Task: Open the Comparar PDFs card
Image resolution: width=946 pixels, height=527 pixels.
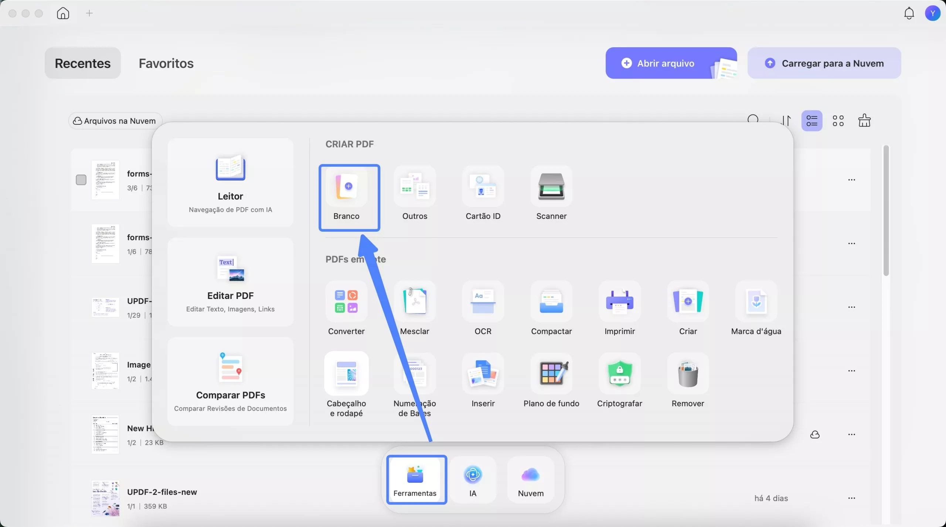Action: point(230,382)
